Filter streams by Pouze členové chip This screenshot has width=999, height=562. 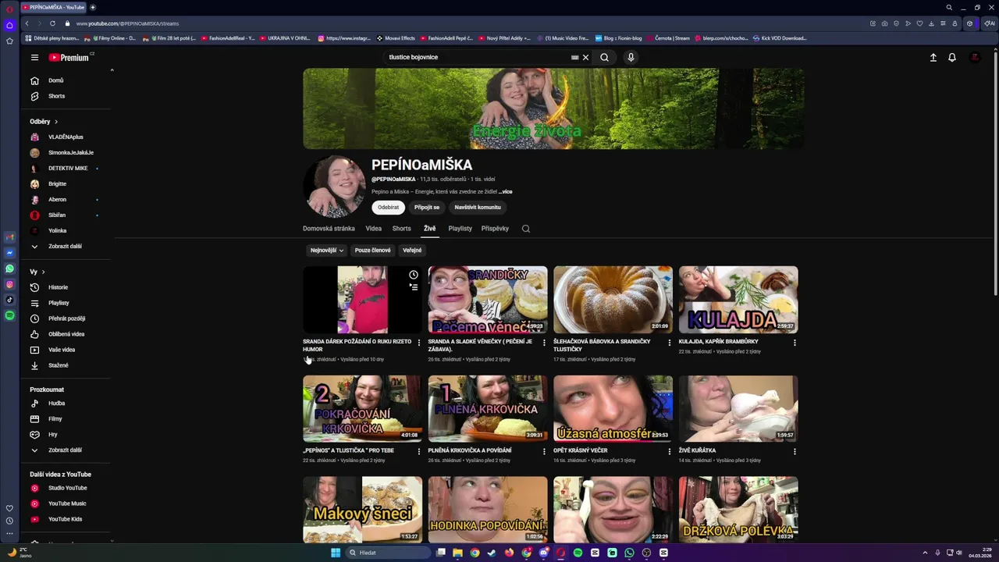372,251
